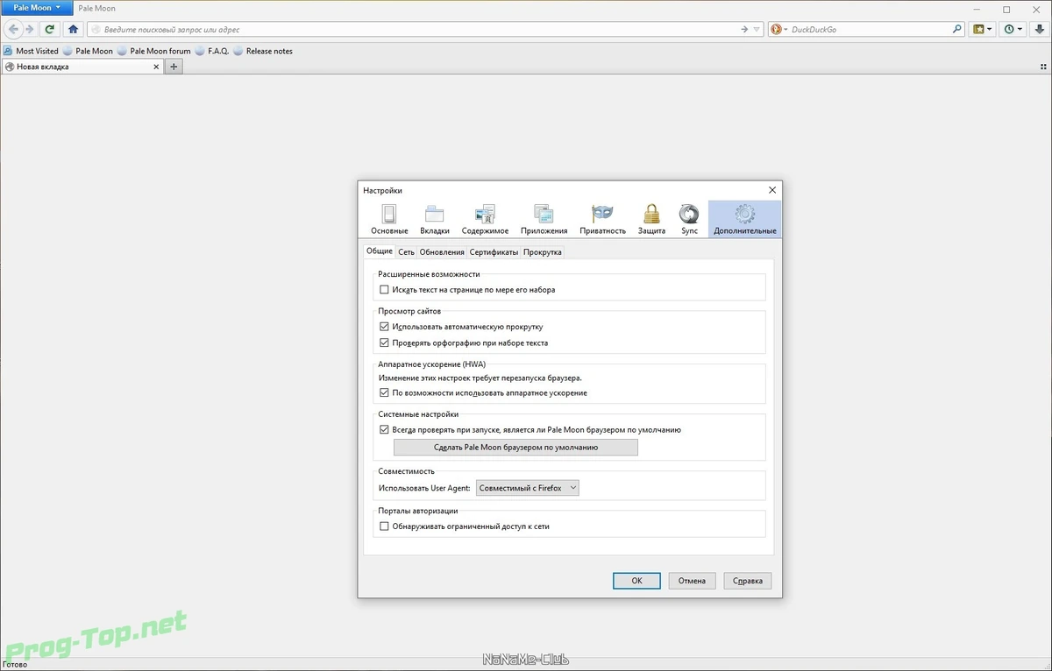The image size is (1052, 671).
Task: Toggle hardware acceleration (аппаратное ускорение) checkbox
Action: point(384,393)
